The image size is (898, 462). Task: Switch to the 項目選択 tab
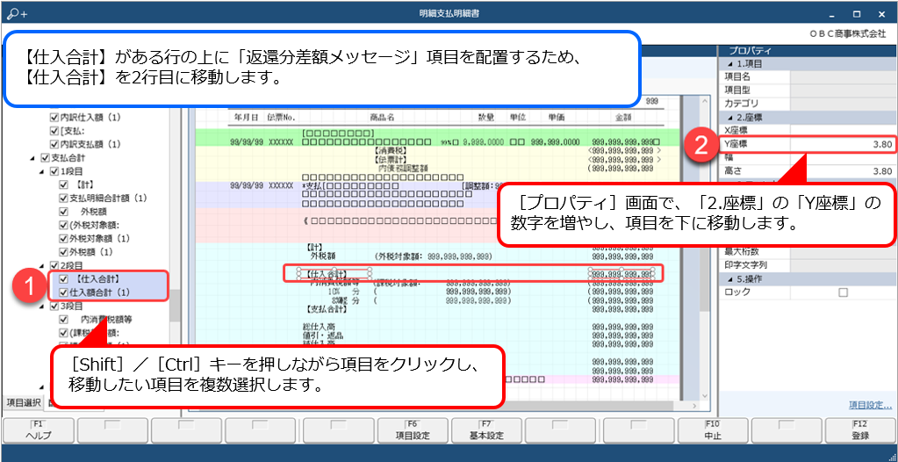tap(24, 402)
